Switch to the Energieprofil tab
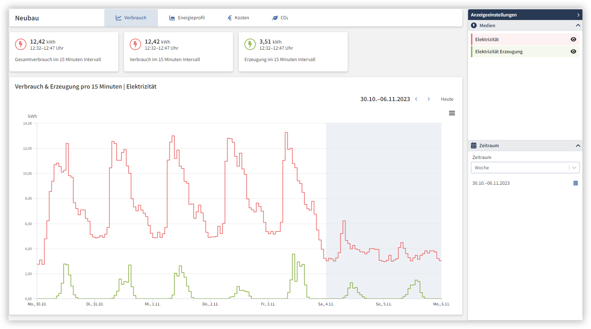The width and height of the screenshot is (591, 329). point(187,18)
